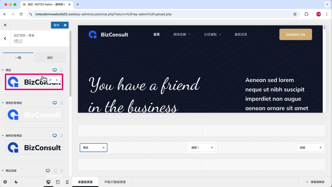Viewport: 332px width, 187px height.
Task: Remove the logo image with its X icon
Action: point(57,80)
